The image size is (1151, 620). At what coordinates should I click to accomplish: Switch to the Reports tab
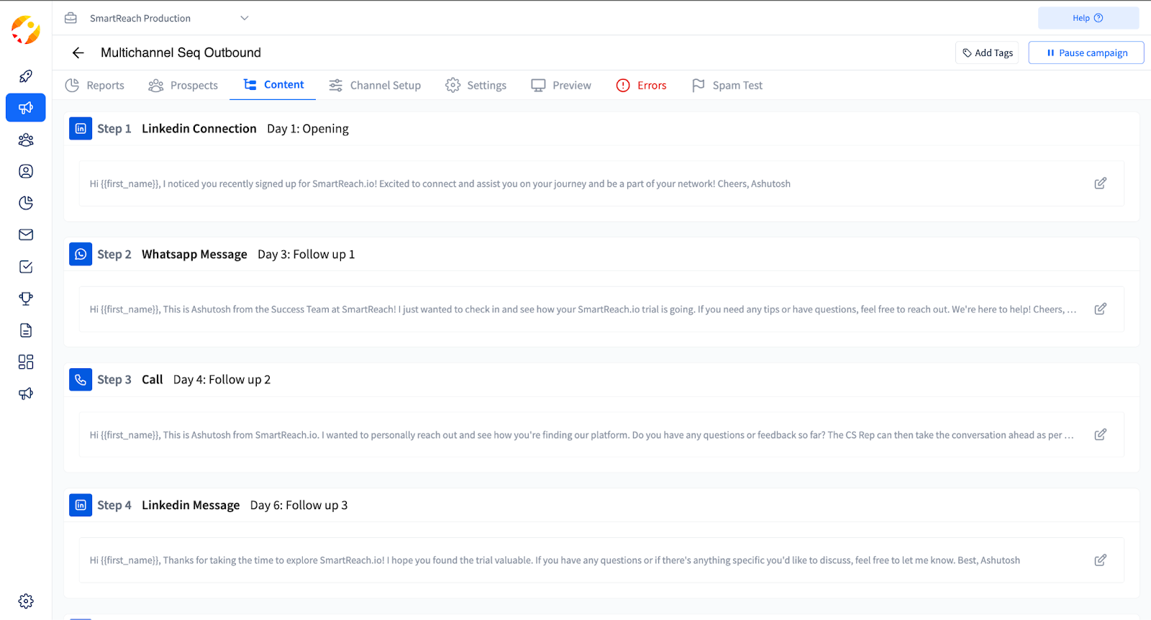(95, 85)
